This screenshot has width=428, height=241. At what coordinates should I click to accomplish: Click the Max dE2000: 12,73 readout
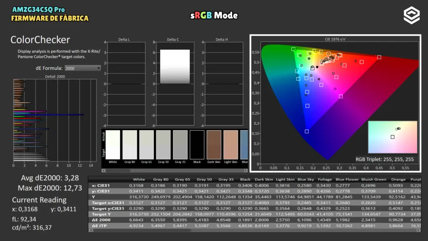[50, 188]
